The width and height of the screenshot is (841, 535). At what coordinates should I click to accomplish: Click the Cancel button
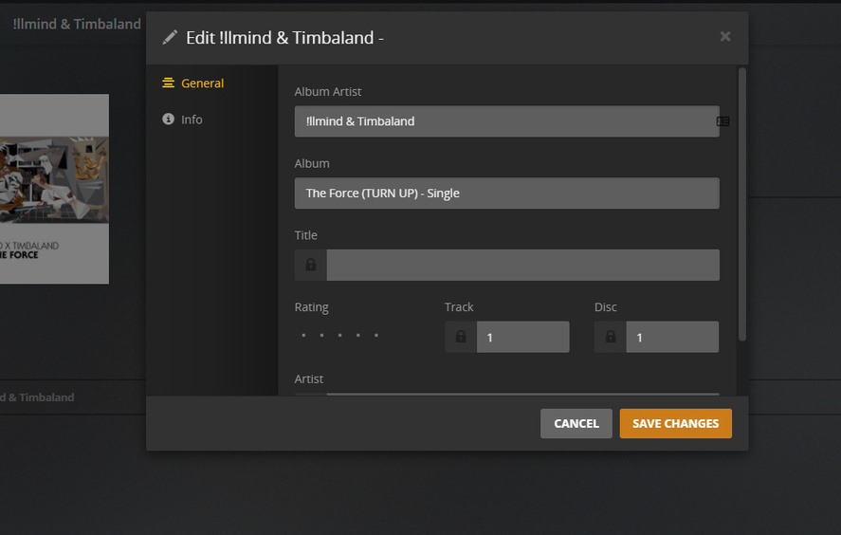click(x=576, y=423)
